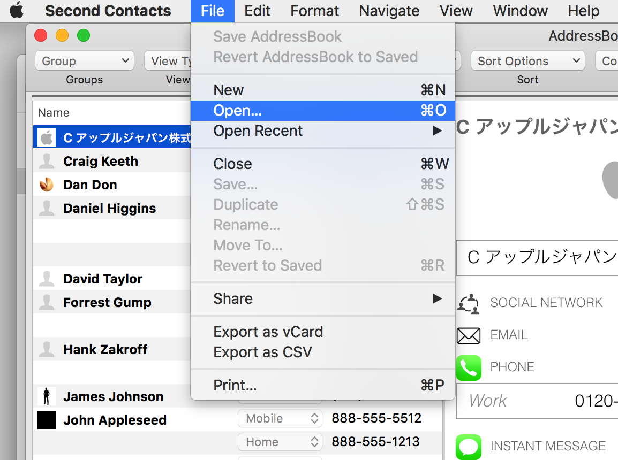The height and width of the screenshot is (460, 618).
Task: Click the File menu title
Action: 213,11
